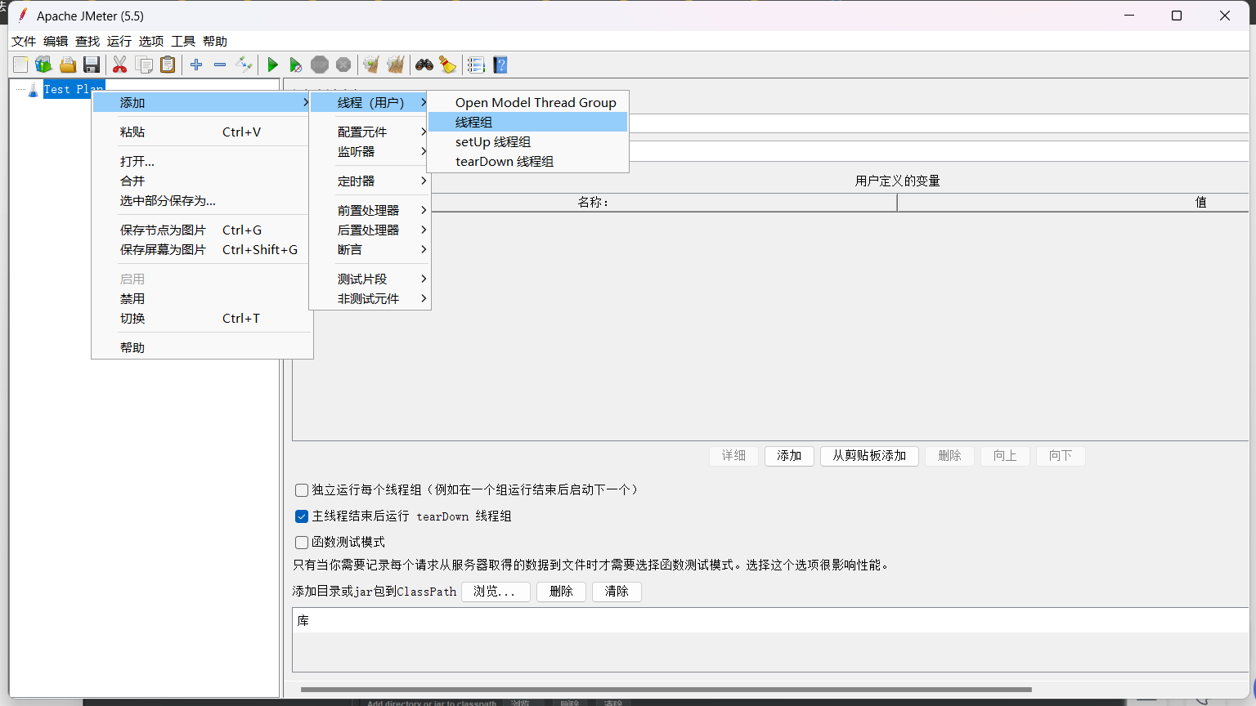Click 帮助 in the context menu
1256x706 pixels.
[202, 347]
